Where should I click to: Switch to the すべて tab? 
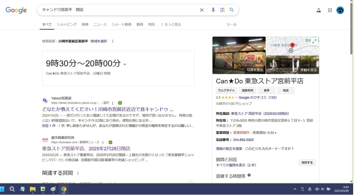coord(47,25)
